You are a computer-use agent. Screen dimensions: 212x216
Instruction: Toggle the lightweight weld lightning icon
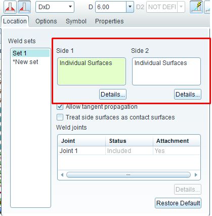(196, 7)
